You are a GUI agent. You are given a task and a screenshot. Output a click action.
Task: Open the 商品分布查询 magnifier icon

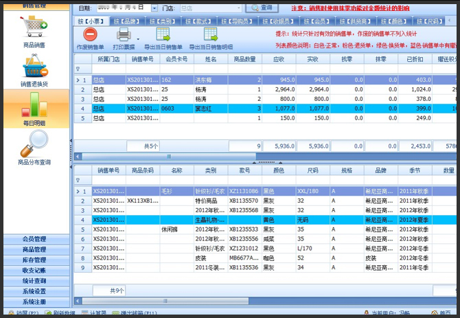(x=34, y=144)
